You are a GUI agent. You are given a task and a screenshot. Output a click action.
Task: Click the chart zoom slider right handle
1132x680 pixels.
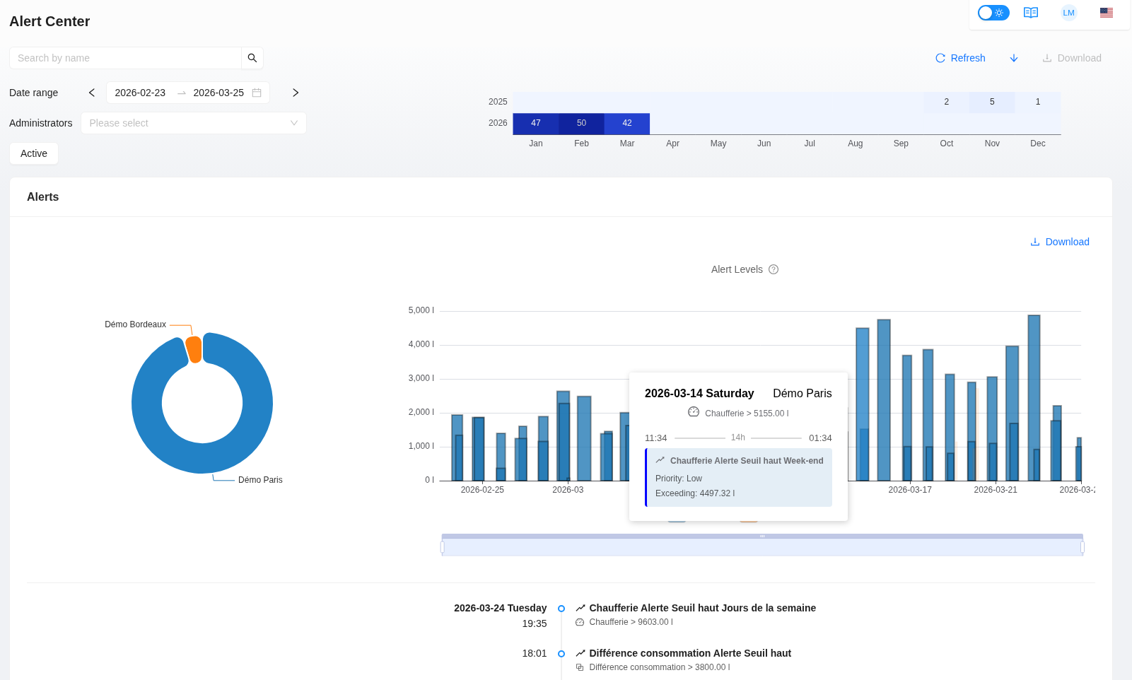pos(1083,546)
